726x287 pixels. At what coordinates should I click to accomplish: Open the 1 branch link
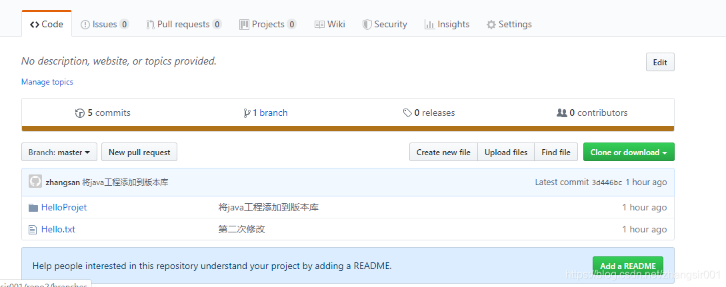(x=265, y=113)
